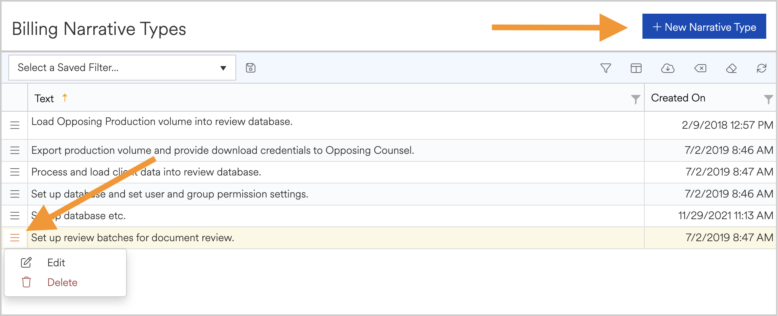Image resolution: width=778 pixels, height=316 pixels.
Task: Click the date 7/2/2019 8:47 AM in highlighted row
Action: point(729,238)
